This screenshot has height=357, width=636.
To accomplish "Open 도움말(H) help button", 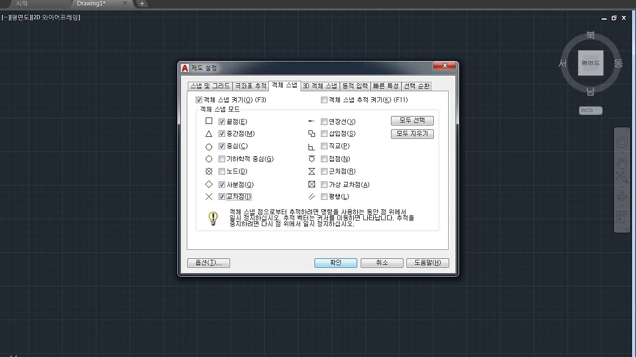I will pos(428,263).
